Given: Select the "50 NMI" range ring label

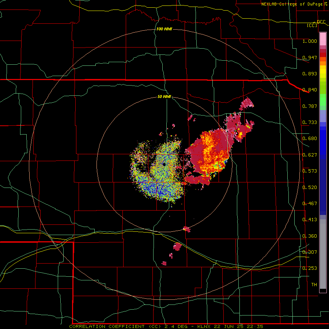Looking at the screenshot, I should coord(164,97).
